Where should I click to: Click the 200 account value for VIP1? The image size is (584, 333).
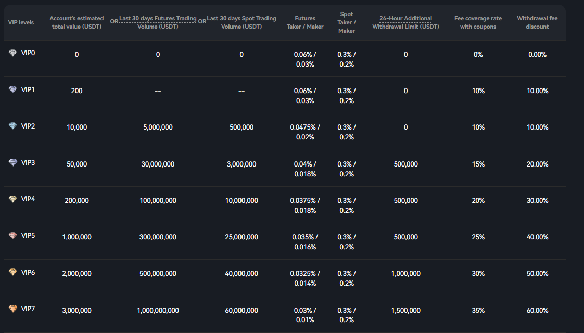tap(77, 91)
